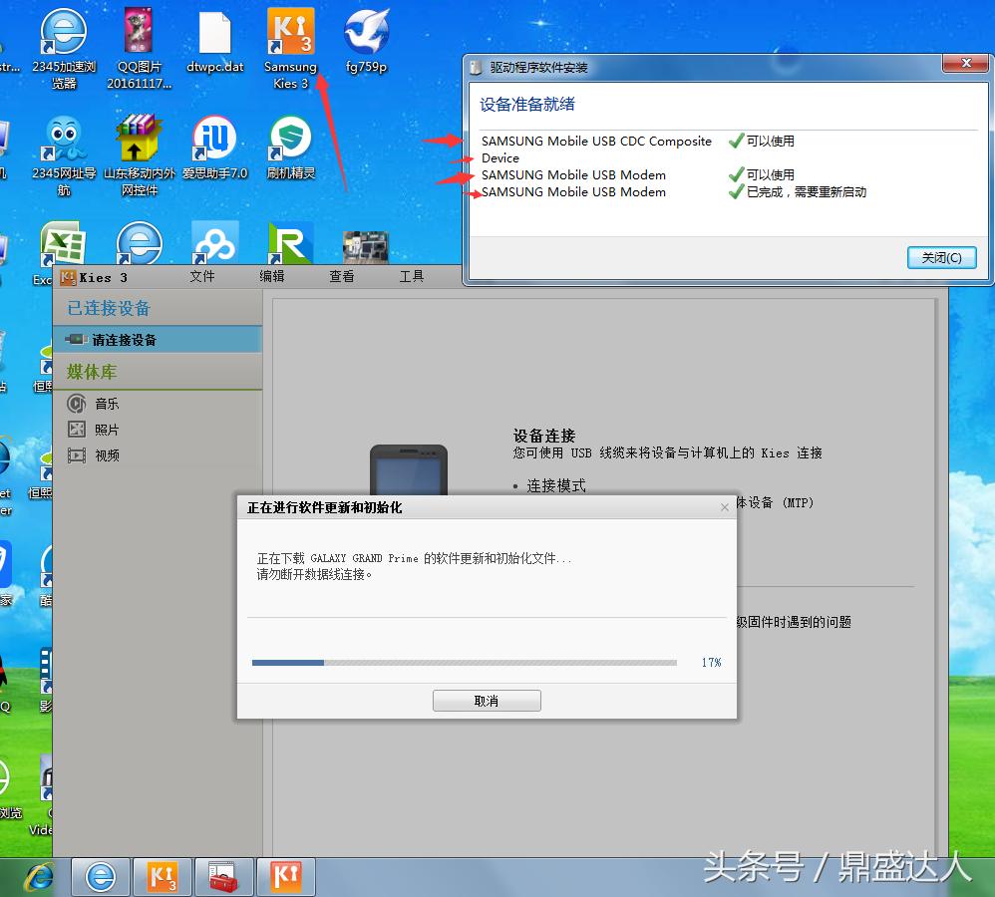Select 音乐 in the Kies media sidebar
The height and width of the screenshot is (897, 995).
pos(107,404)
